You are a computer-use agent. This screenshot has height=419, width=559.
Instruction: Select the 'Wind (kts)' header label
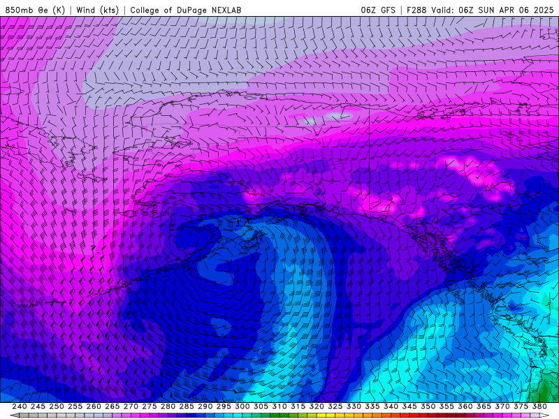[97, 10]
